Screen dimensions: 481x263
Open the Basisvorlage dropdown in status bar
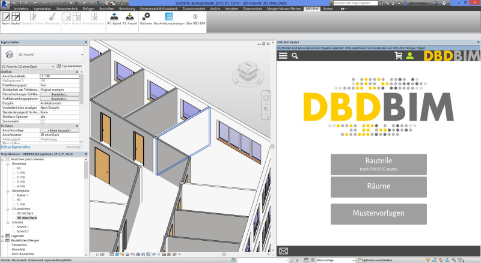(335, 260)
